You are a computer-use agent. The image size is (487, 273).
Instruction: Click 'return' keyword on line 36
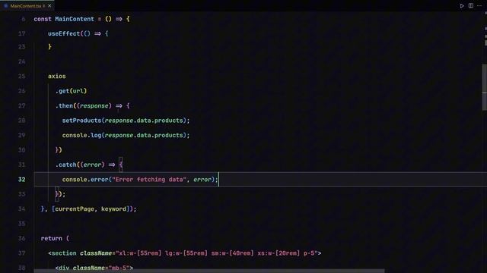point(52,238)
